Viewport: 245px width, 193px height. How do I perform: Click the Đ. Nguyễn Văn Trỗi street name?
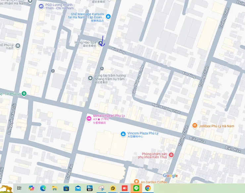(x=12, y=119)
